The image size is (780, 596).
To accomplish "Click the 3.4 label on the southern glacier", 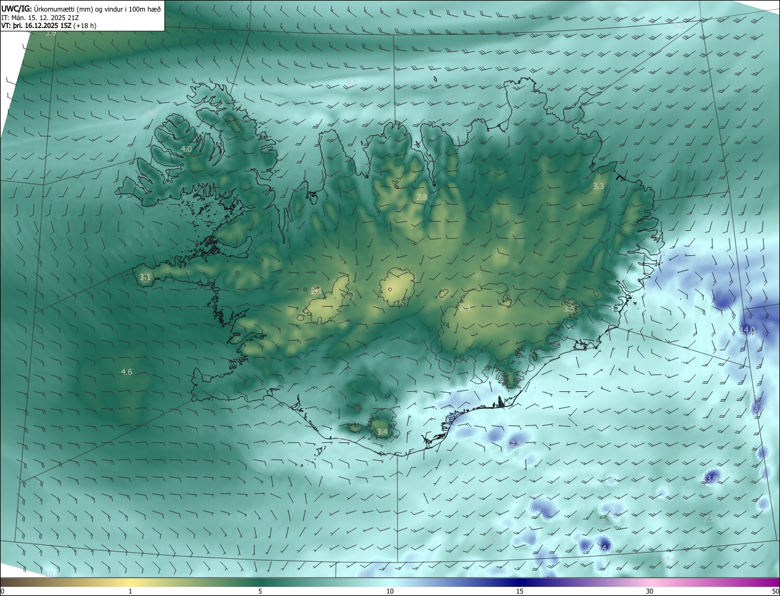I will tap(382, 432).
